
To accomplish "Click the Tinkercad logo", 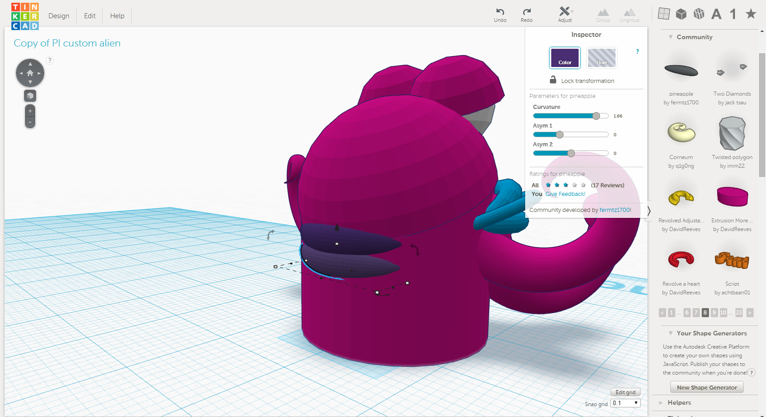I will click(x=25, y=16).
